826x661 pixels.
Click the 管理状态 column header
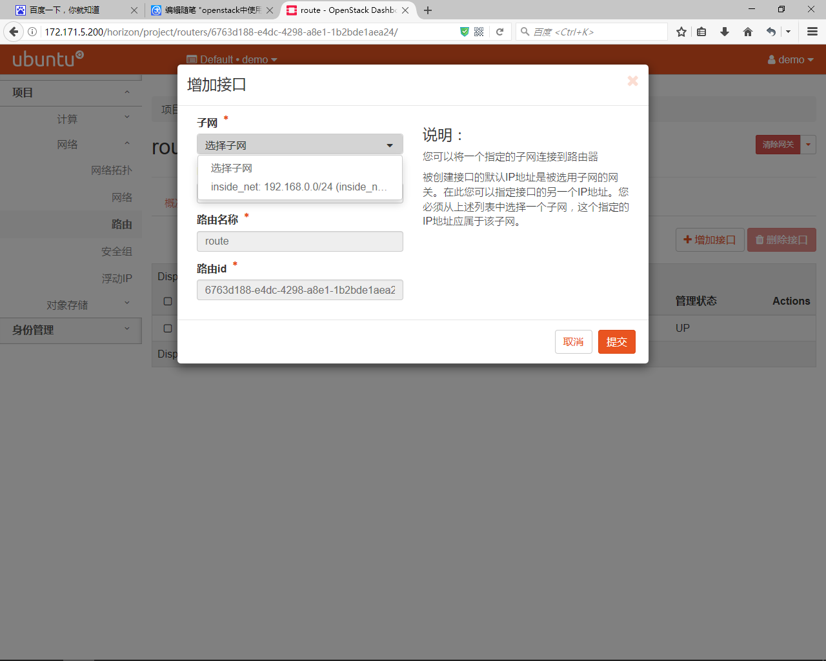696,301
